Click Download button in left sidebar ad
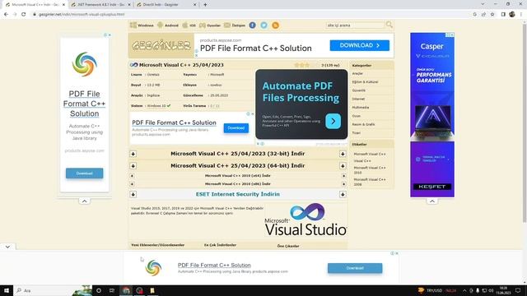Screen dimensions: 527x296 coord(84,173)
